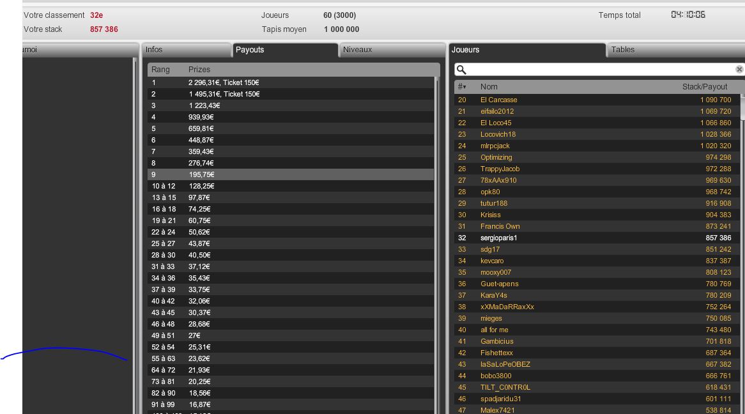745x414 pixels.
Task: Select player all for me
Action: point(597,330)
